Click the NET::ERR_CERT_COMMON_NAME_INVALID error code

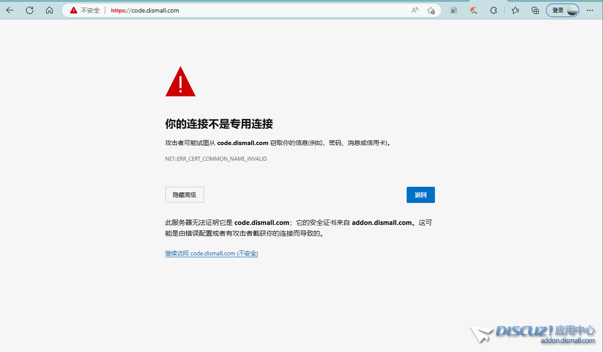(216, 159)
